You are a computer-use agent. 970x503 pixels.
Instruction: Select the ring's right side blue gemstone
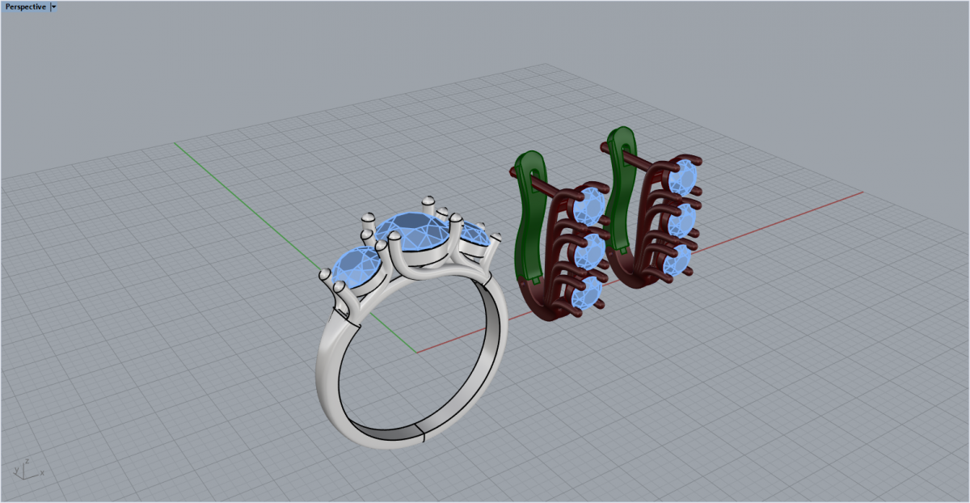(475, 236)
